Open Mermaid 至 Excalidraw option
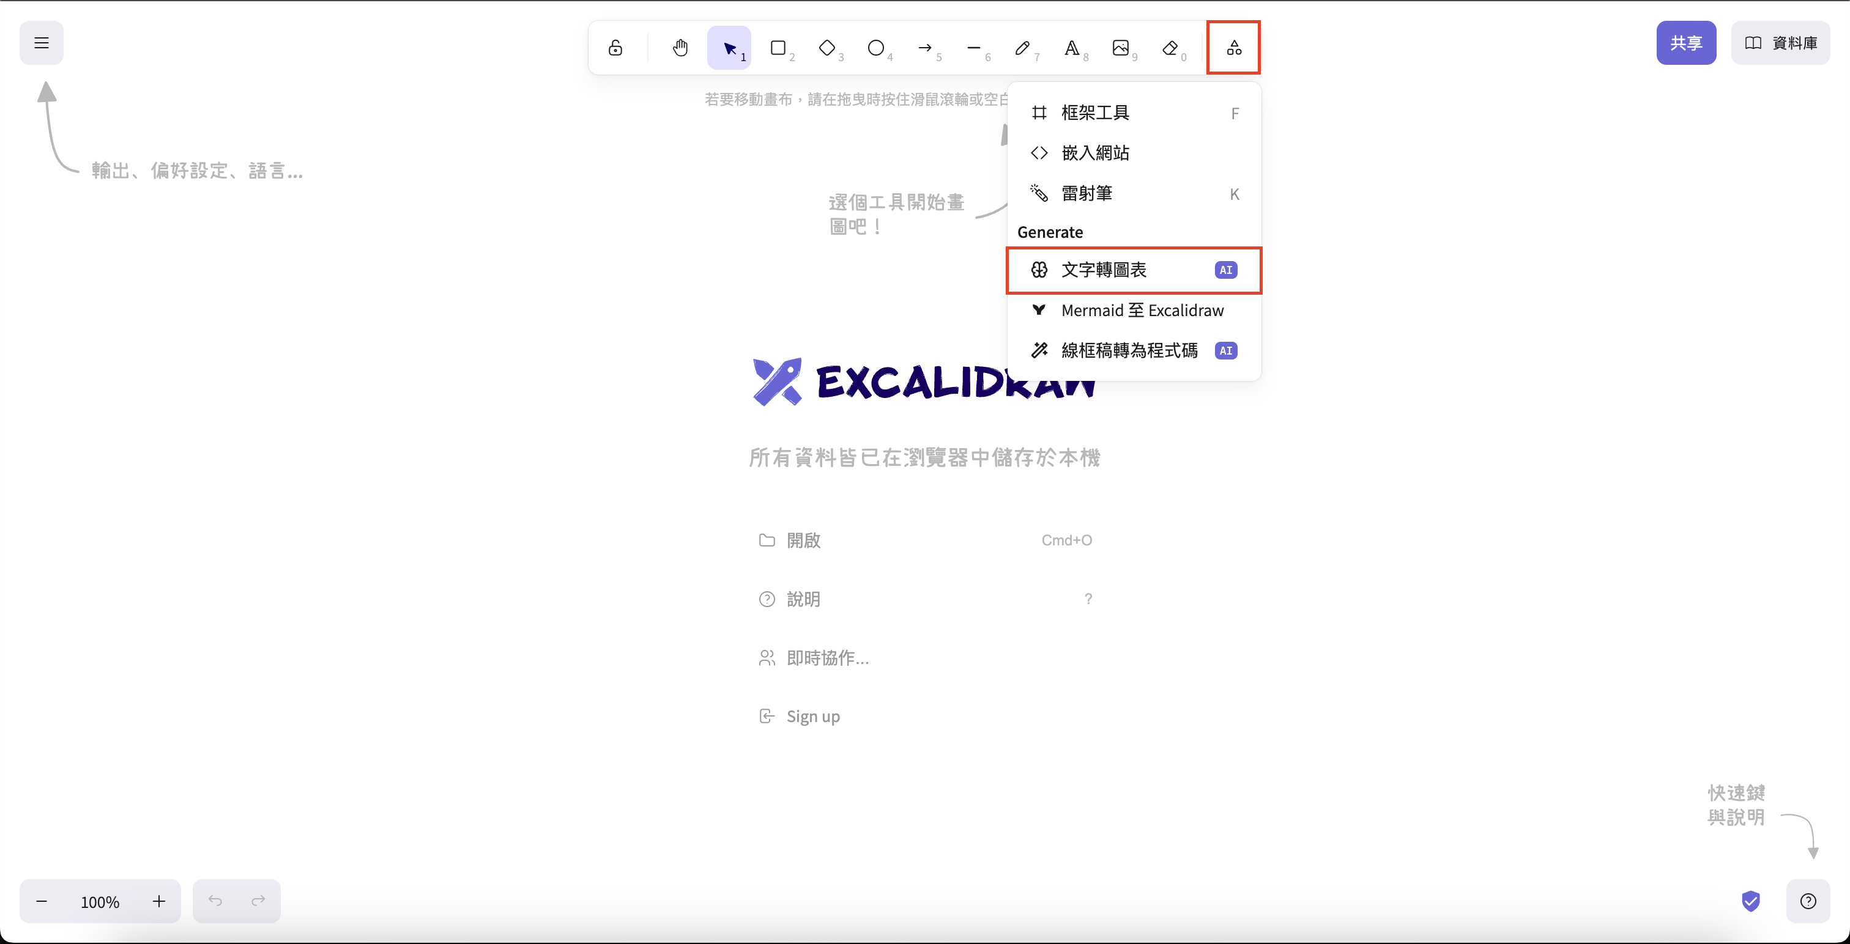 click(x=1135, y=311)
